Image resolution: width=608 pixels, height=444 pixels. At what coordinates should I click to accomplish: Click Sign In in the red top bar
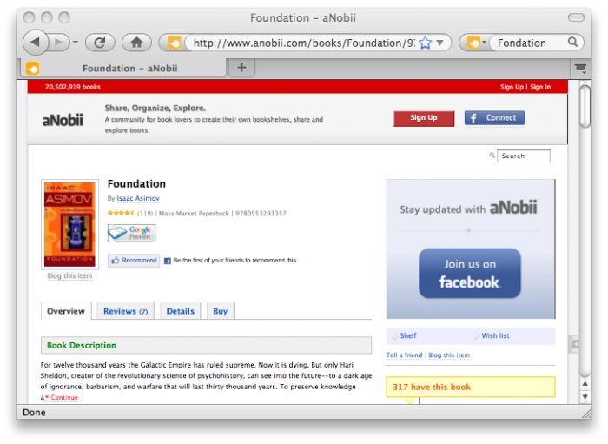540,87
